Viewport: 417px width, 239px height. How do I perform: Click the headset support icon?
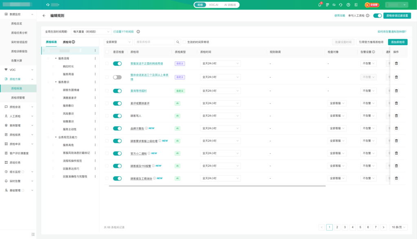click(340, 5)
